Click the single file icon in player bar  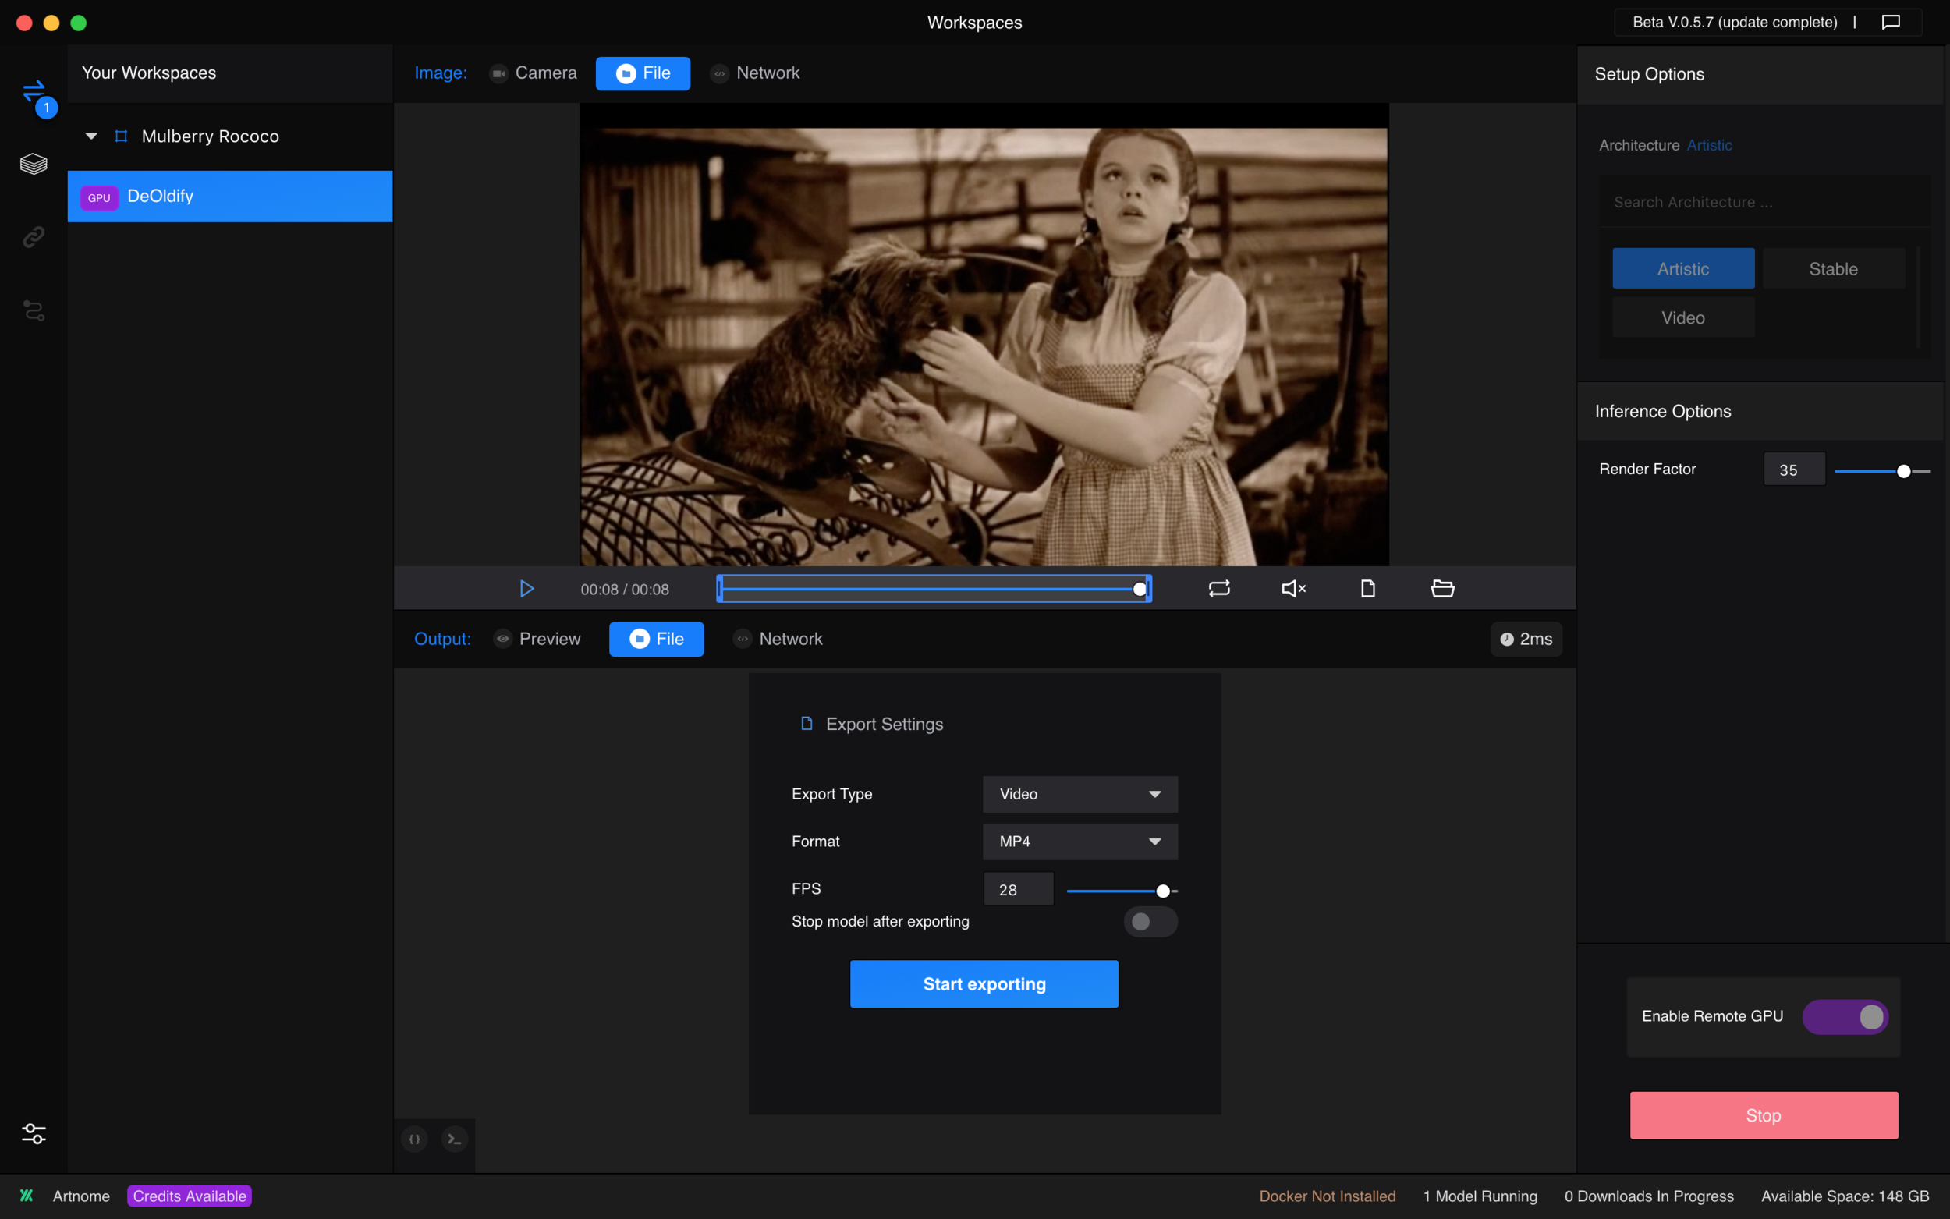(1368, 589)
